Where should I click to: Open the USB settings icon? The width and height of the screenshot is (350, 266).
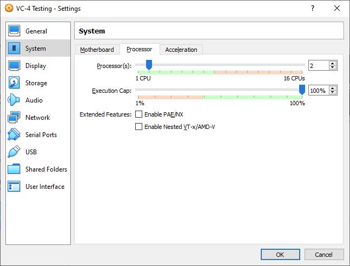[x=15, y=152]
